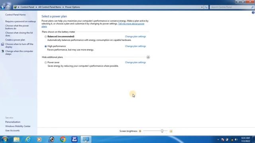Click the Refresh button beside the address bar

point(206,7)
